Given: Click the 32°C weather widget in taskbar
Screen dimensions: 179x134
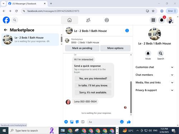Looking at the screenshot, I should (128, 130).
